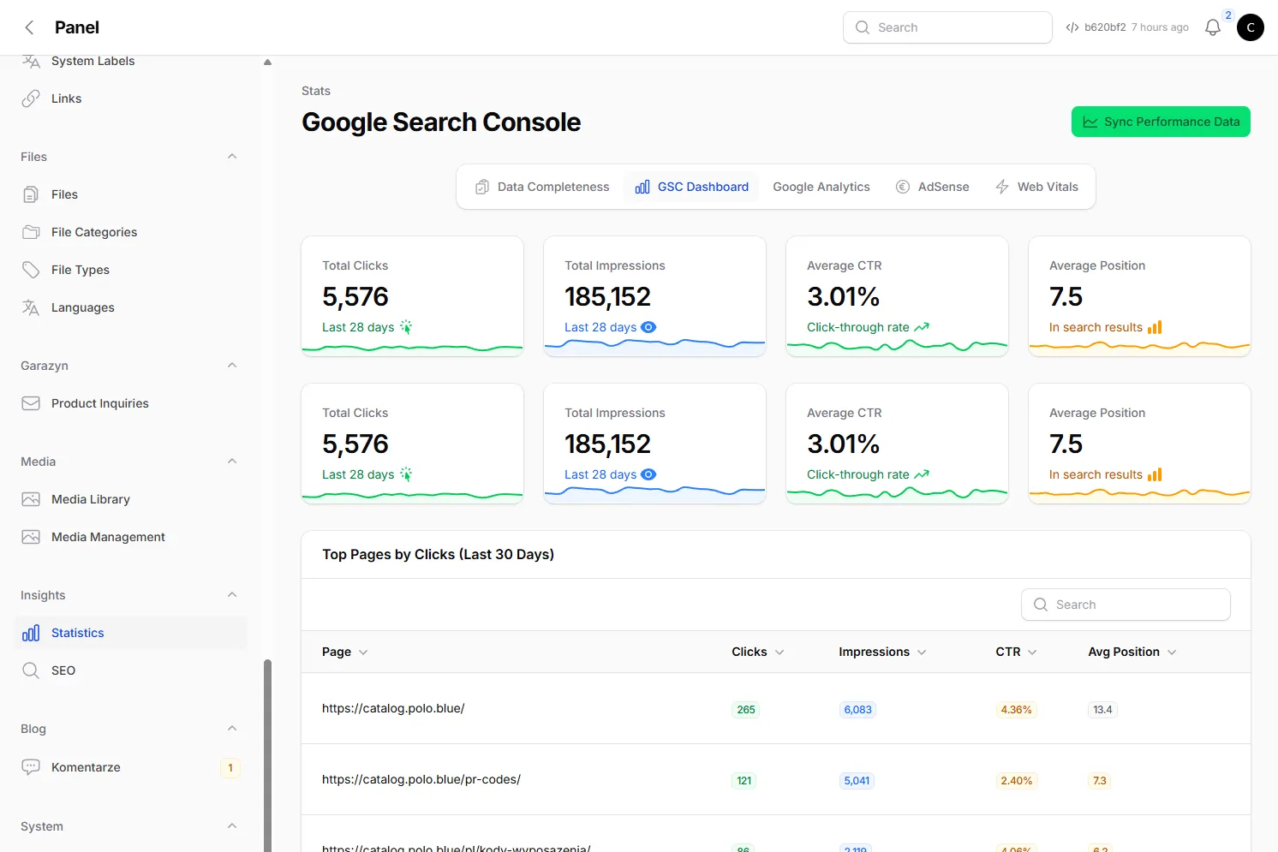Screen dimensions: 1278x852
Task: Click the 6,083 impressions badge
Action: point(857,709)
